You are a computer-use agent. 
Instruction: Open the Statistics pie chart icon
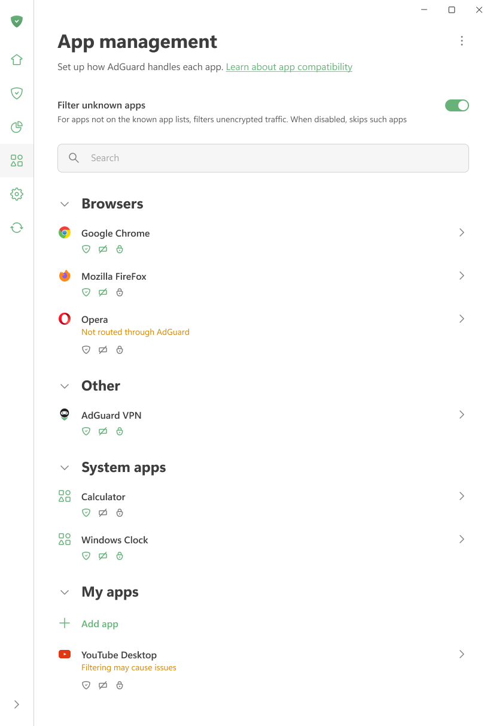[17, 127]
